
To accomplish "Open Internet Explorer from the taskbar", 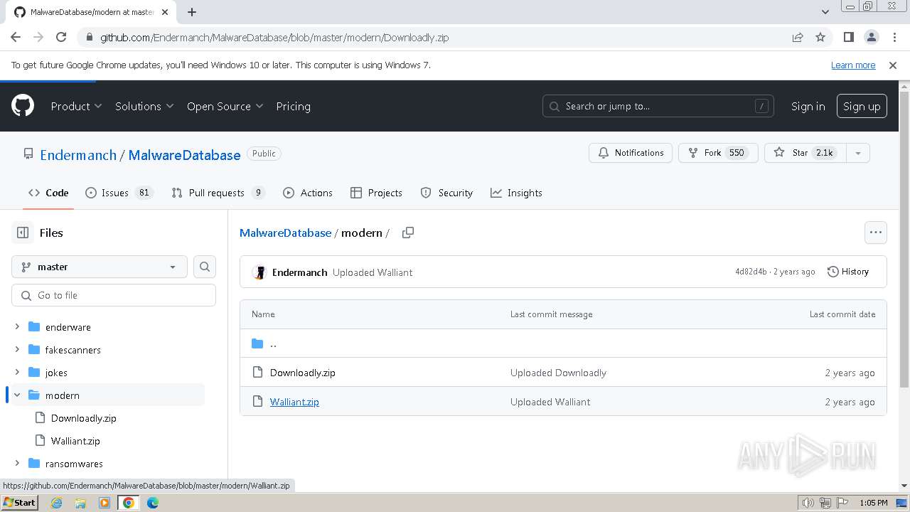I will click(57, 503).
